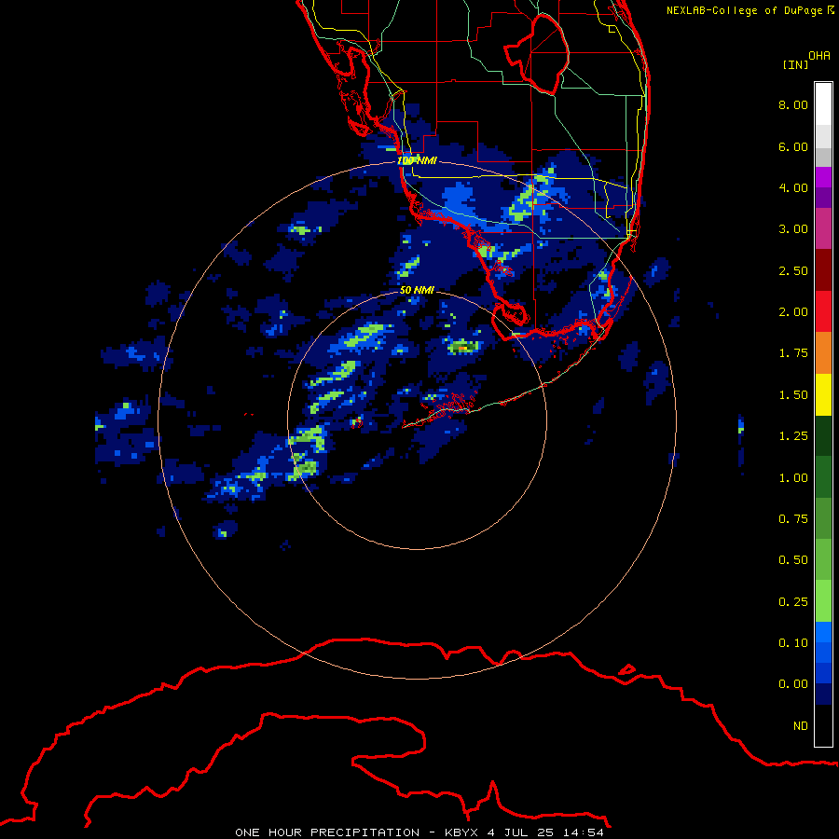Screen dimensions: 839x839
Task: Pick the bright red swatch in the scale
Action: (823, 311)
